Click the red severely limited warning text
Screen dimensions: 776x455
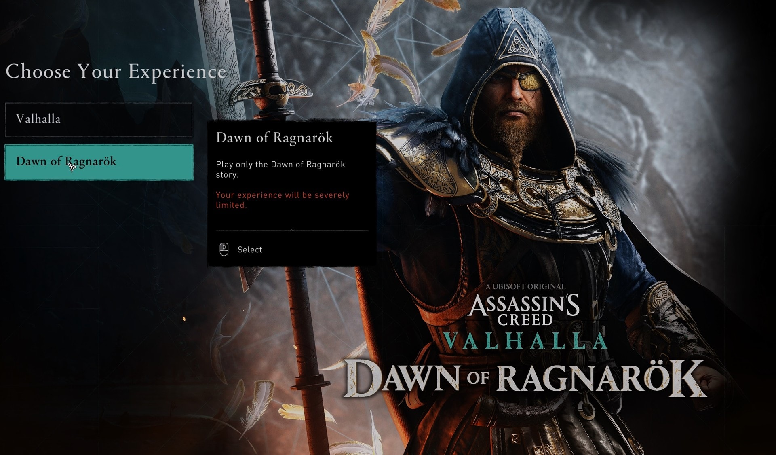282,200
